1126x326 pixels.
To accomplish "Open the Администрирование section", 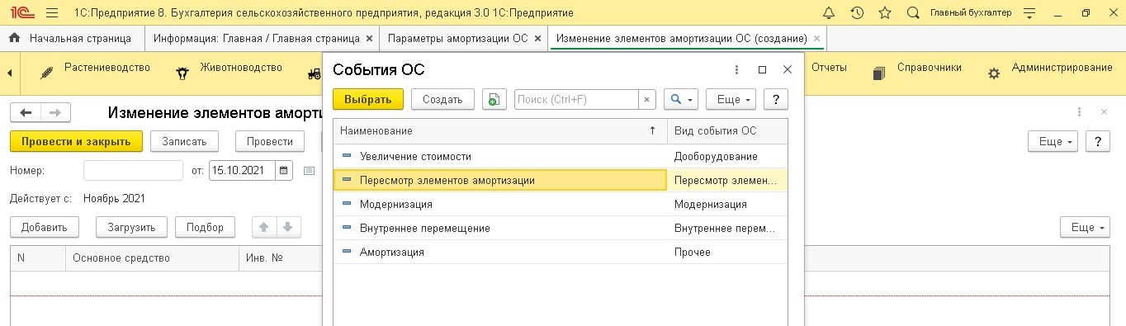I will tap(1050, 69).
